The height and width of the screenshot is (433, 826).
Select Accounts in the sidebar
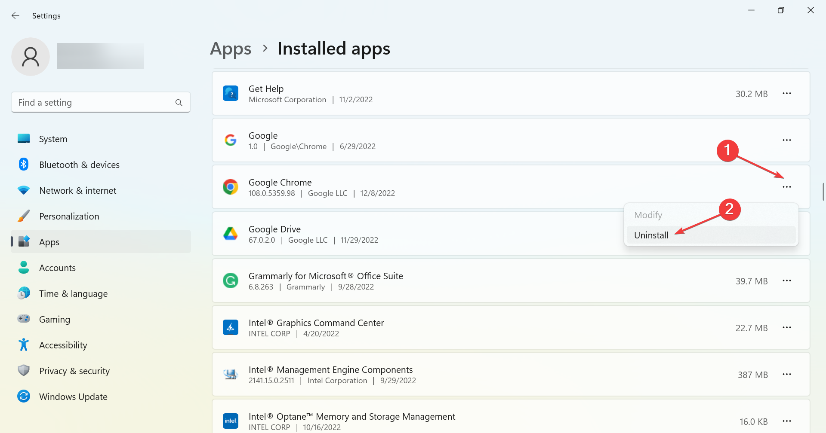point(57,267)
